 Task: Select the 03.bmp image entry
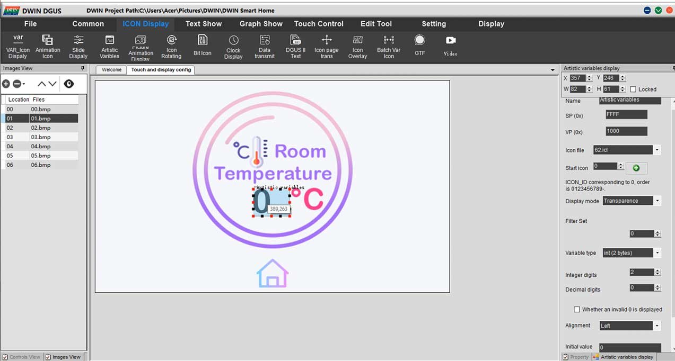point(40,137)
